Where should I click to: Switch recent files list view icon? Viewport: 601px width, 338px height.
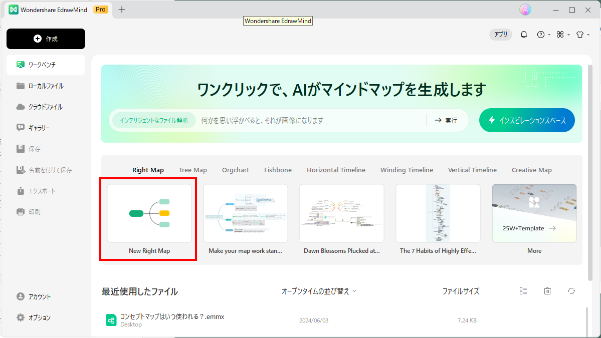523,291
